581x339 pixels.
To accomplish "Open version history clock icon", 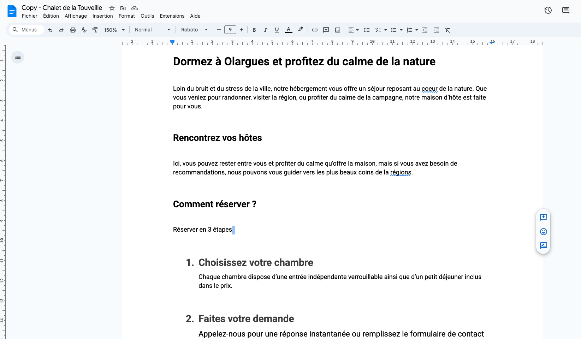I will pyautogui.click(x=548, y=10).
